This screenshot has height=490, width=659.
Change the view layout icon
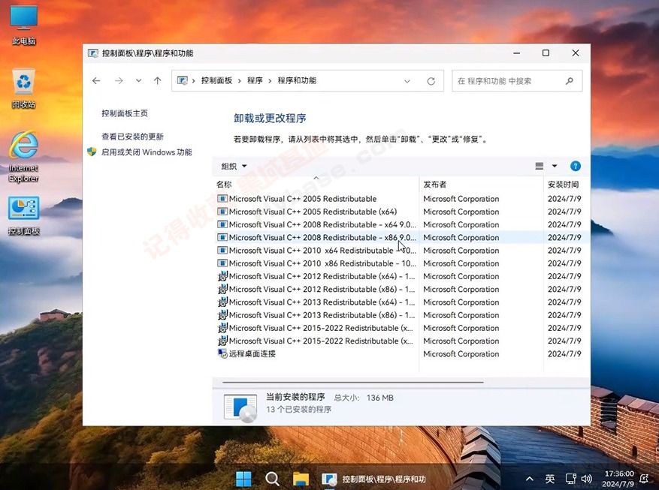[x=540, y=166]
